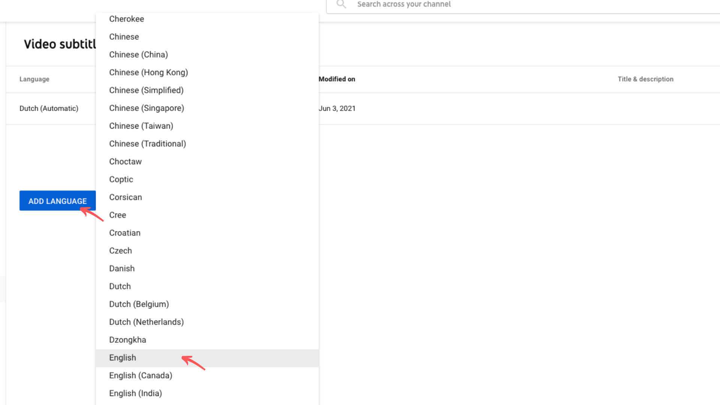Select English from language dropdown
The height and width of the screenshot is (405, 720).
123,357
